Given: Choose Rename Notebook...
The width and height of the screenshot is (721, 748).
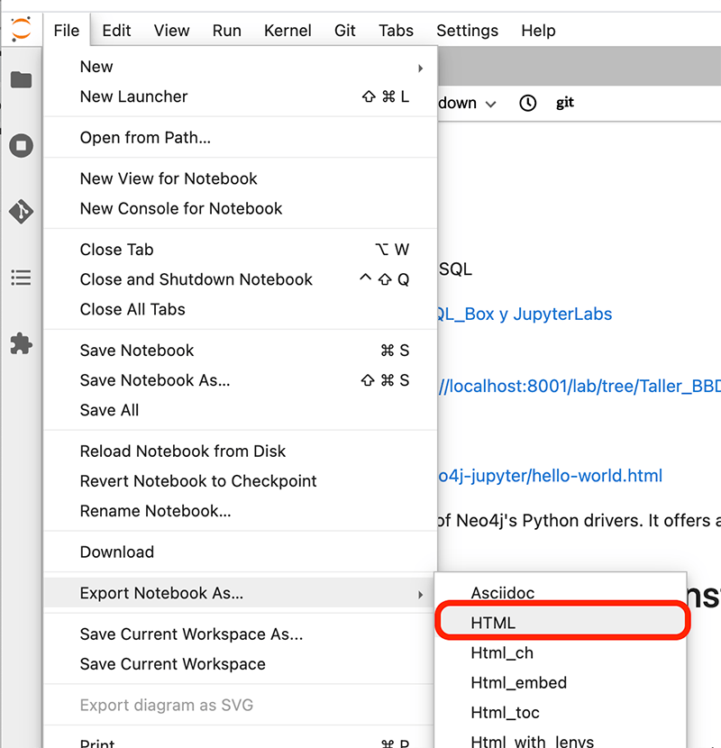Looking at the screenshot, I should (241, 511).
